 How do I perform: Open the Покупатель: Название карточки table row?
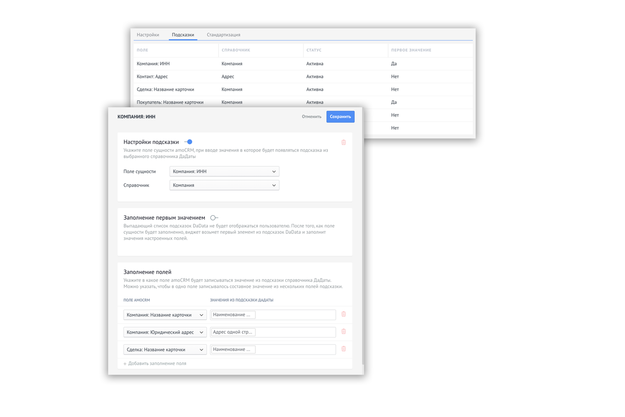(x=303, y=102)
